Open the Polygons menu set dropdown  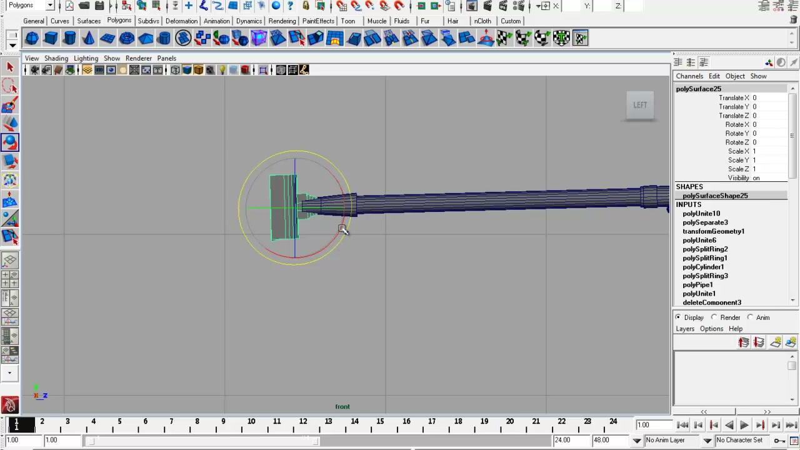tap(50, 5)
